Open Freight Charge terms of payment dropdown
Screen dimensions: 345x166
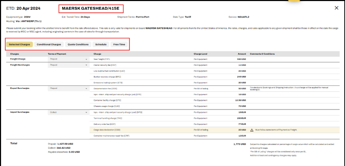(68, 59)
